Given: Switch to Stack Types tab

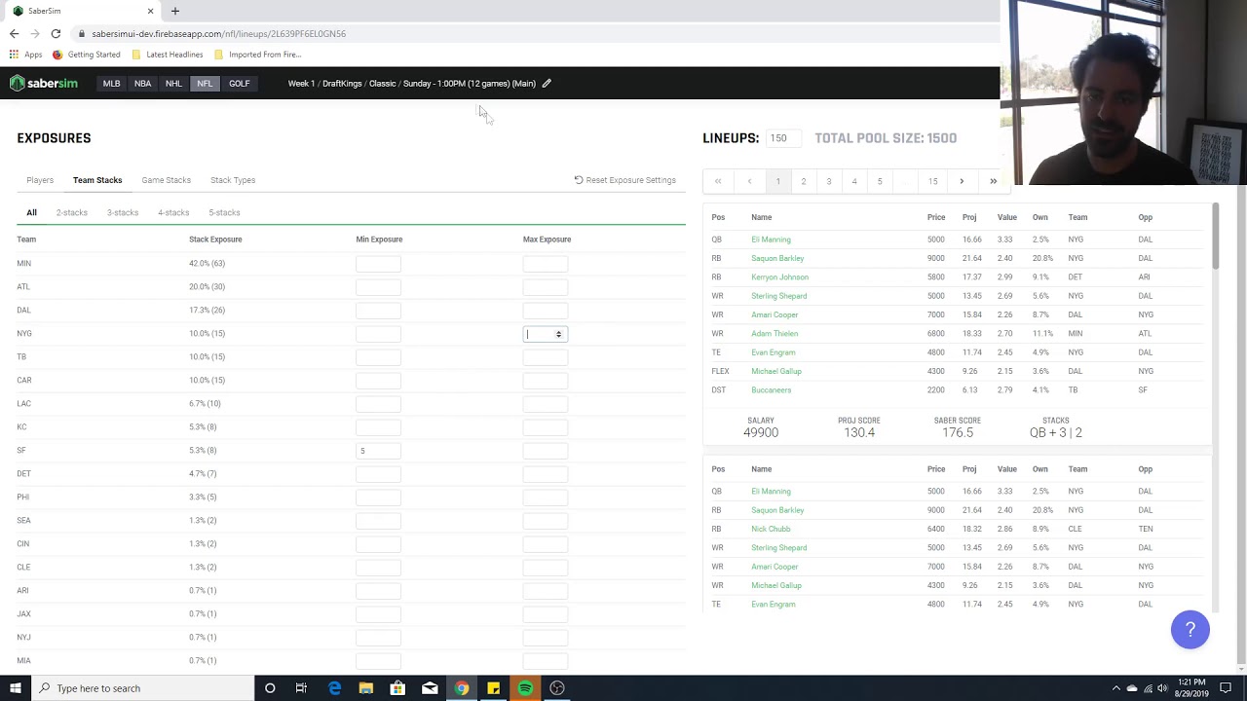Looking at the screenshot, I should [233, 180].
